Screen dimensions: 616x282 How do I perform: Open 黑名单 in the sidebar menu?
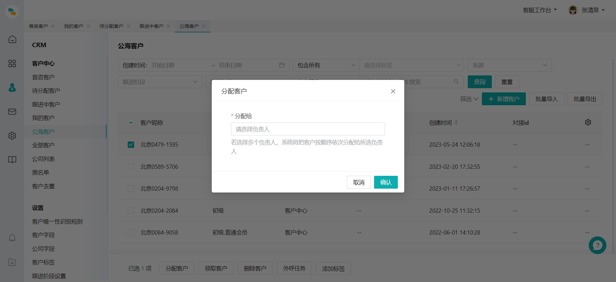40,173
